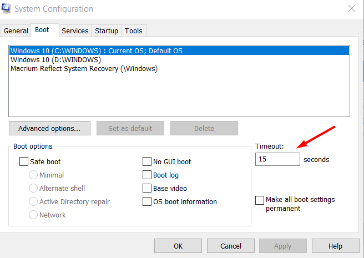Viewport: 364px width, 258px height.
Task: Check the Base video option
Action: click(146, 188)
